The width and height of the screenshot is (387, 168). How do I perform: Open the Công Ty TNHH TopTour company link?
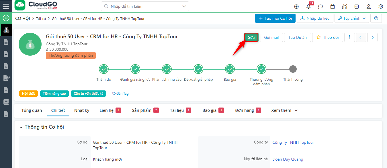tap(293, 142)
